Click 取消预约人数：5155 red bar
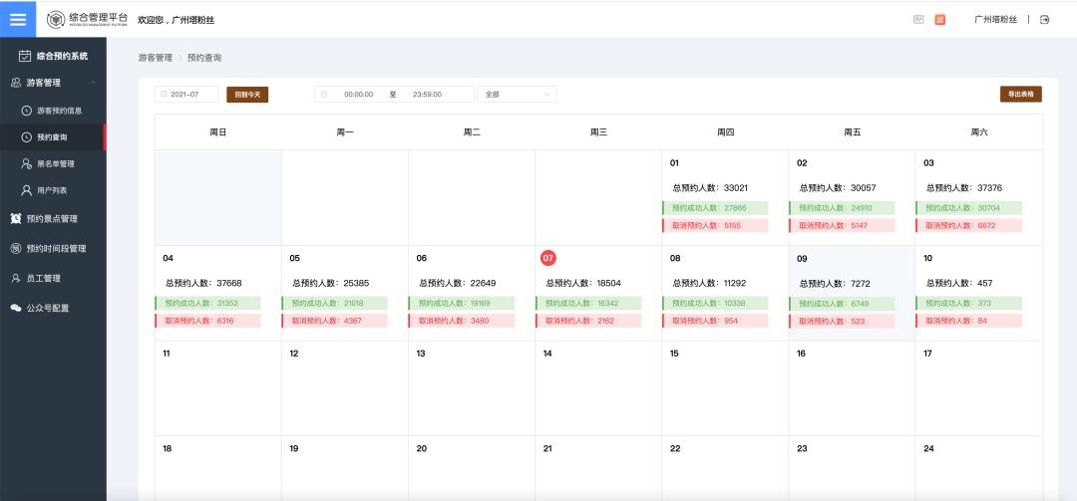 (x=715, y=225)
